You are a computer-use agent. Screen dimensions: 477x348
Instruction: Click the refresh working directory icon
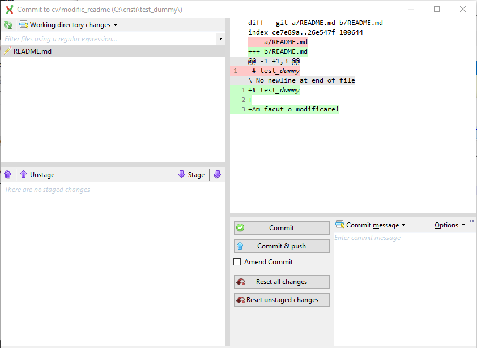pyautogui.click(x=8, y=25)
